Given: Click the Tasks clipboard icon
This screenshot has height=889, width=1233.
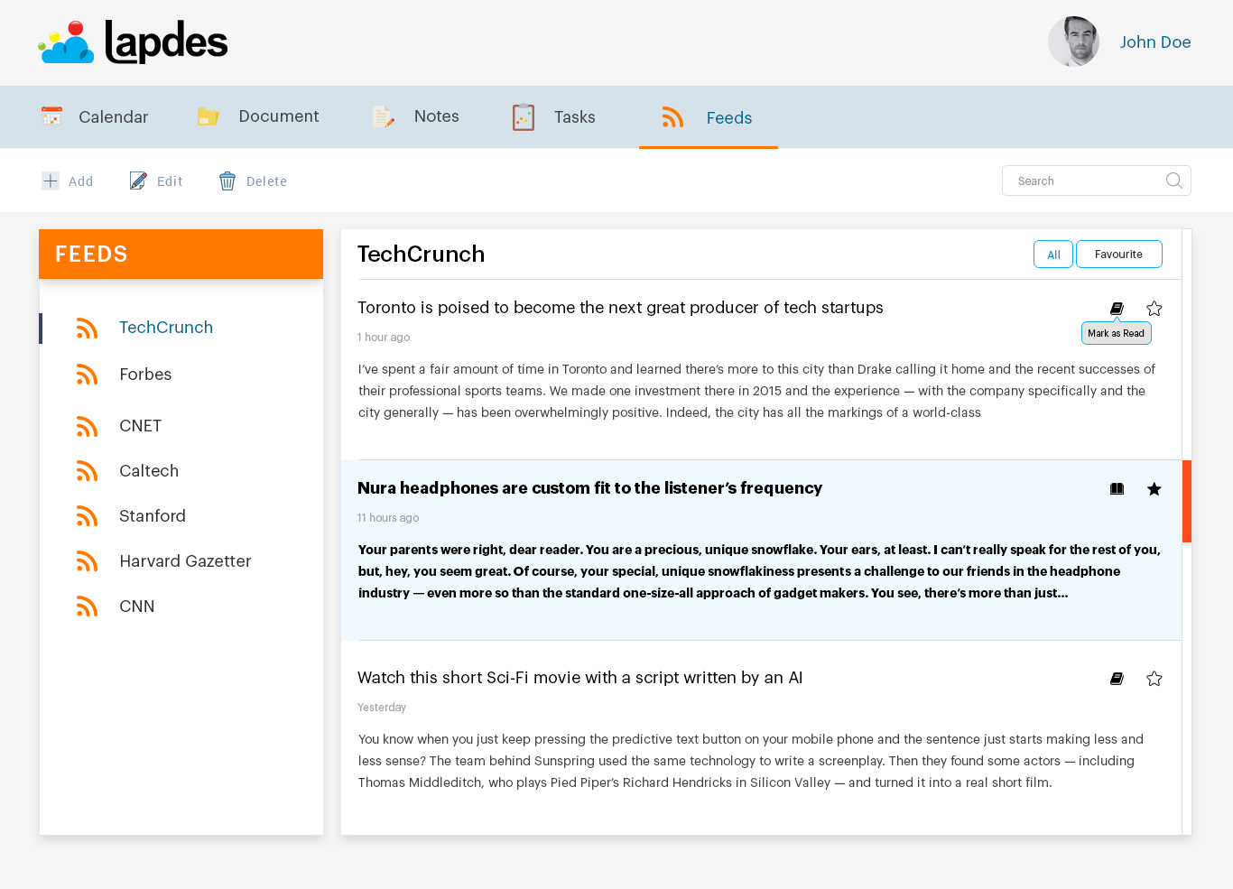Looking at the screenshot, I should (x=524, y=117).
